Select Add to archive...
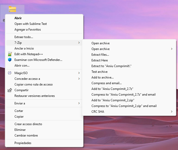178x150 pixels. point(129,77)
